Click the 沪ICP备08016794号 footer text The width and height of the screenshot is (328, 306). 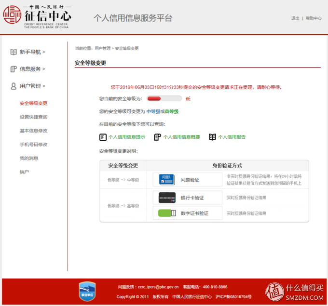(x=233, y=297)
